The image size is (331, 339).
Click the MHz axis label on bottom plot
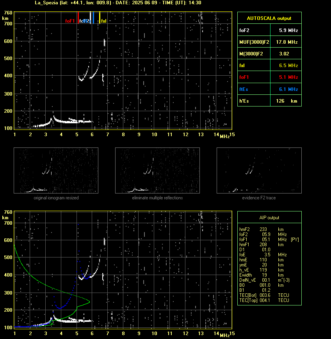coord(224,335)
